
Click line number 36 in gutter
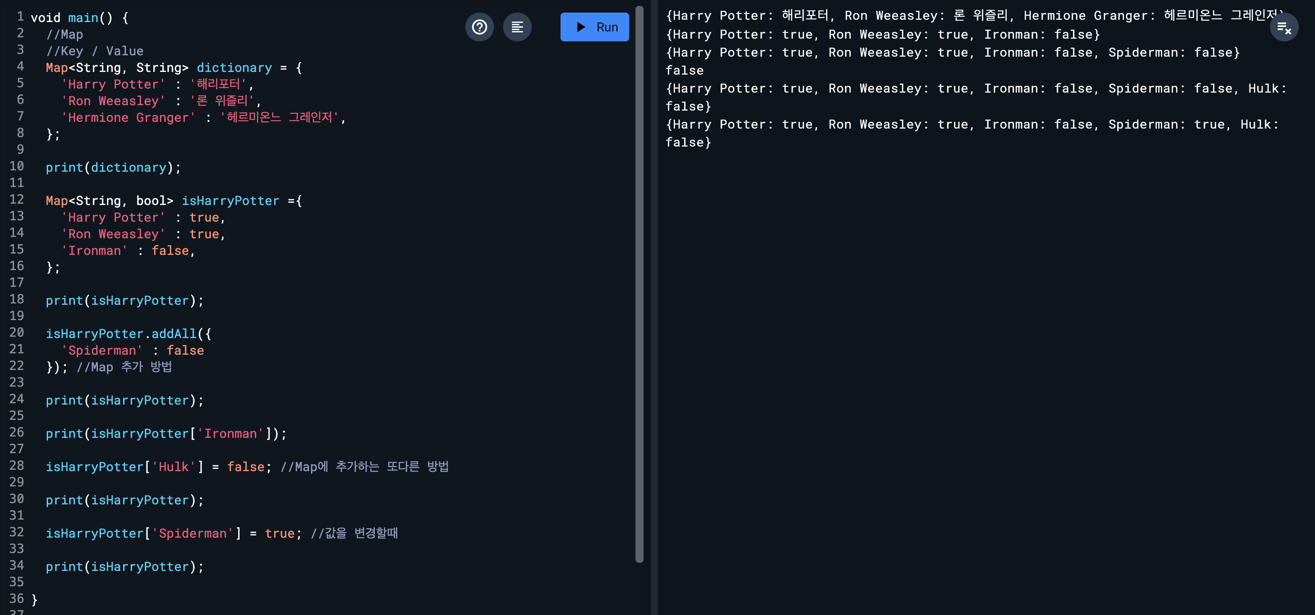tap(17, 599)
